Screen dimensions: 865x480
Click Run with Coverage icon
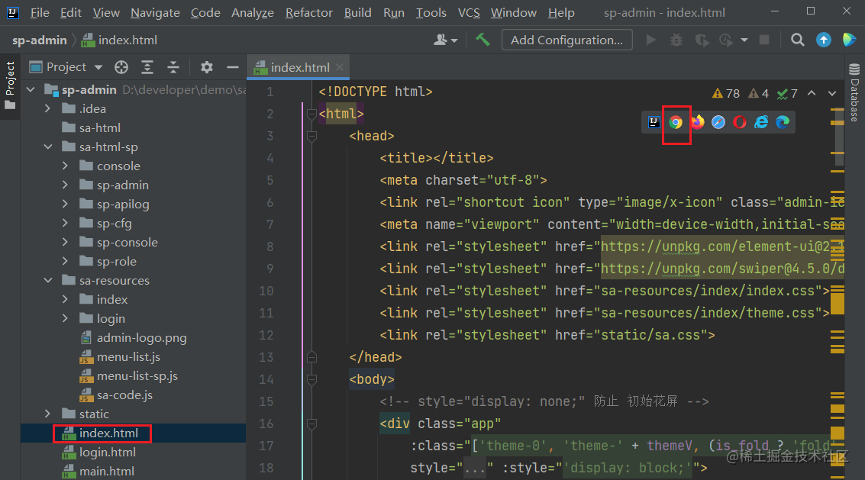point(702,40)
